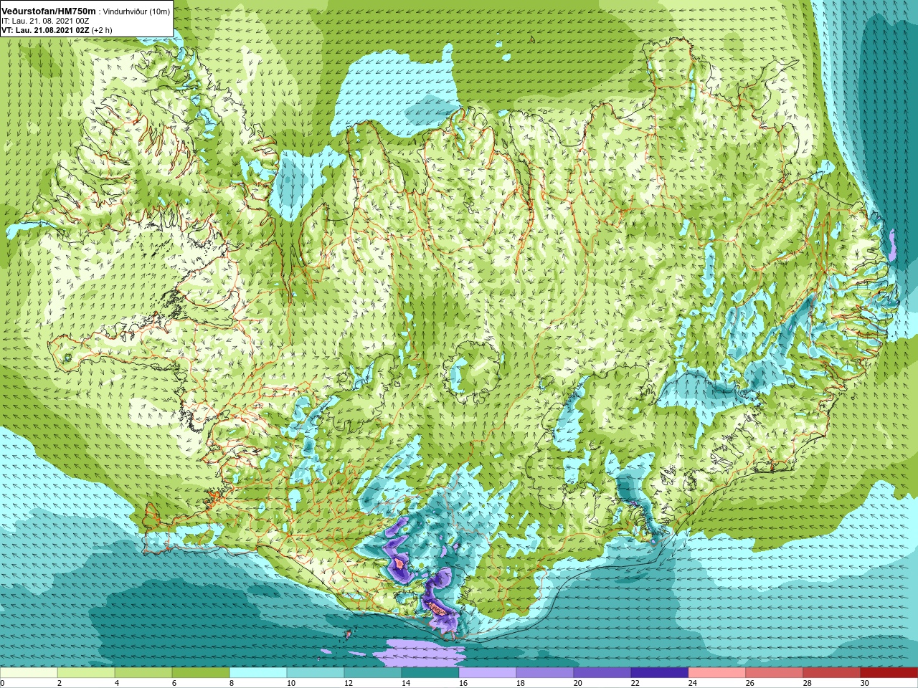Viewport: 918px width, 688px height.
Task: Click the legend scale label '30'
Action: click(865, 683)
